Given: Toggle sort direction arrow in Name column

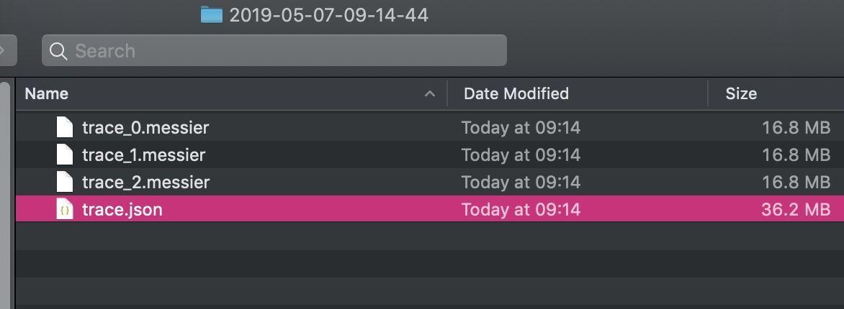Looking at the screenshot, I should pos(430,94).
